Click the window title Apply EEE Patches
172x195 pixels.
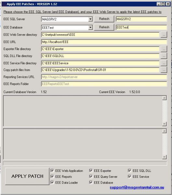(x=32, y=4)
